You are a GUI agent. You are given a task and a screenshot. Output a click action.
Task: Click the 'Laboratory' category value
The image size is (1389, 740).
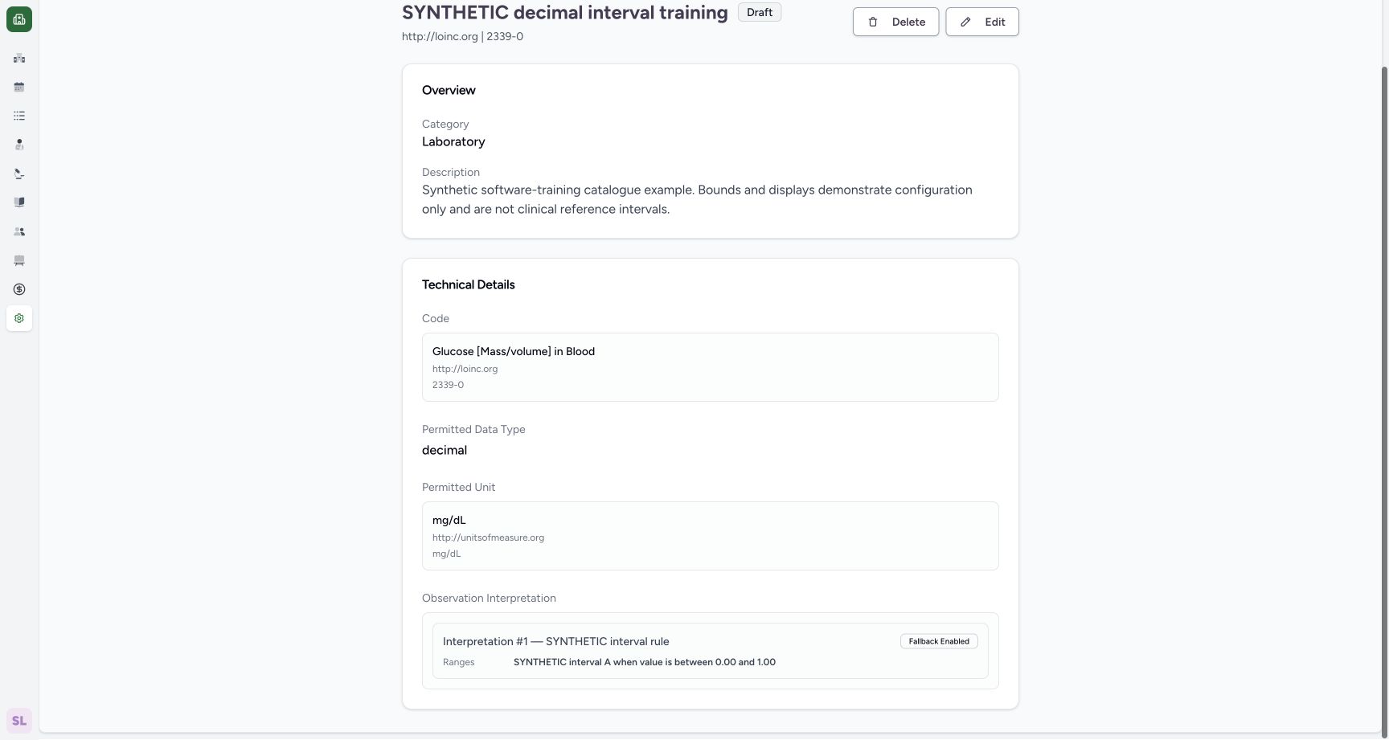coord(453,141)
